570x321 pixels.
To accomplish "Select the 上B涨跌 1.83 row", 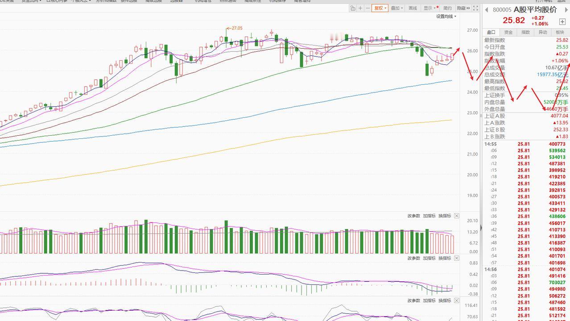I will [x=526, y=137].
